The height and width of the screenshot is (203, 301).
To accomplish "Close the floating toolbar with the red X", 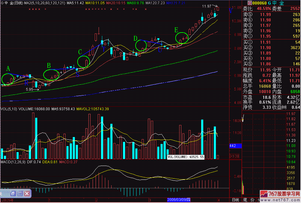I will click(x=27, y=193).
